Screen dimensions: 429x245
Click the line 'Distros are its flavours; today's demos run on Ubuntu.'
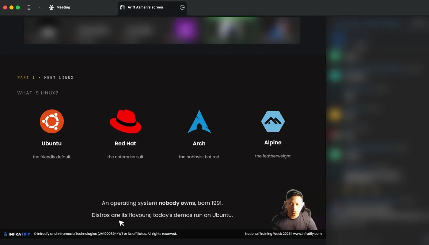[162, 215]
